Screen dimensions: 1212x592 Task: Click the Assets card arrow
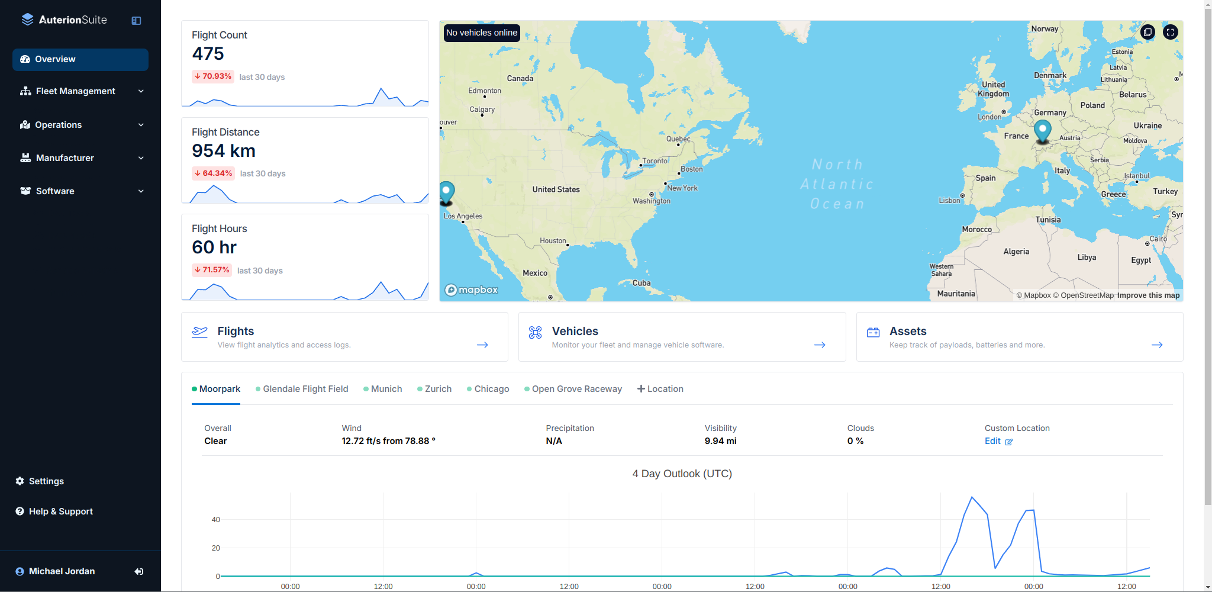(x=1157, y=345)
